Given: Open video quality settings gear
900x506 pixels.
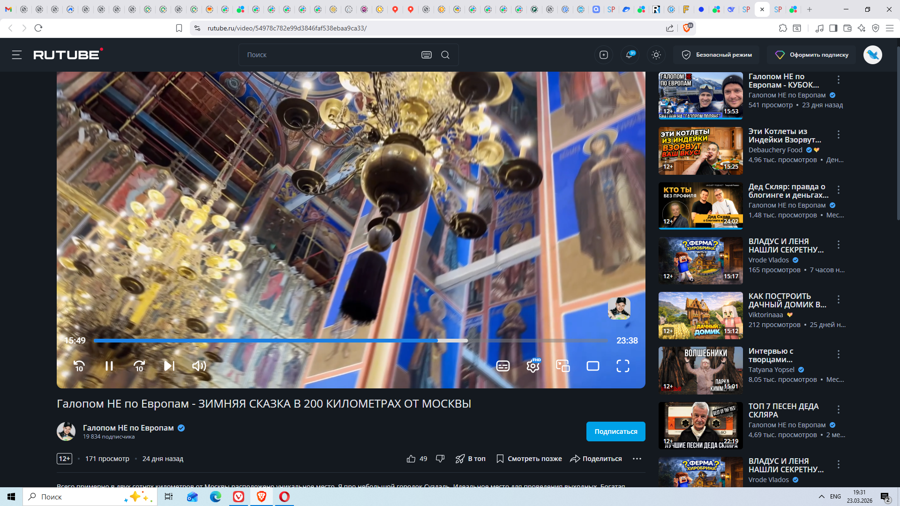Looking at the screenshot, I should click(x=533, y=366).
